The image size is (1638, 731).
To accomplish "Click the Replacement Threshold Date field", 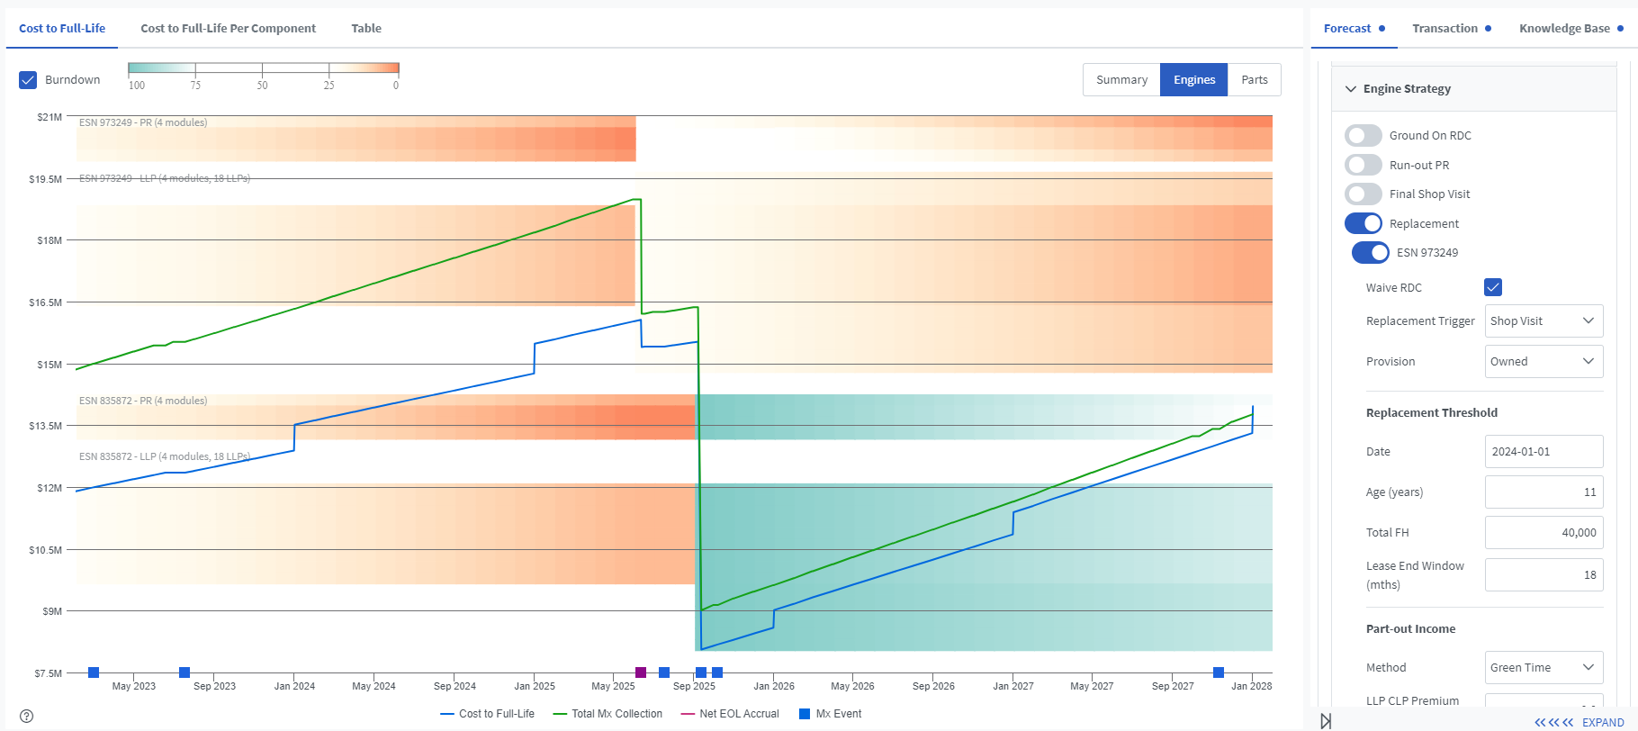I will 1543,452.
